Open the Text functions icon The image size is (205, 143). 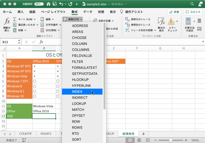(42, 25)
